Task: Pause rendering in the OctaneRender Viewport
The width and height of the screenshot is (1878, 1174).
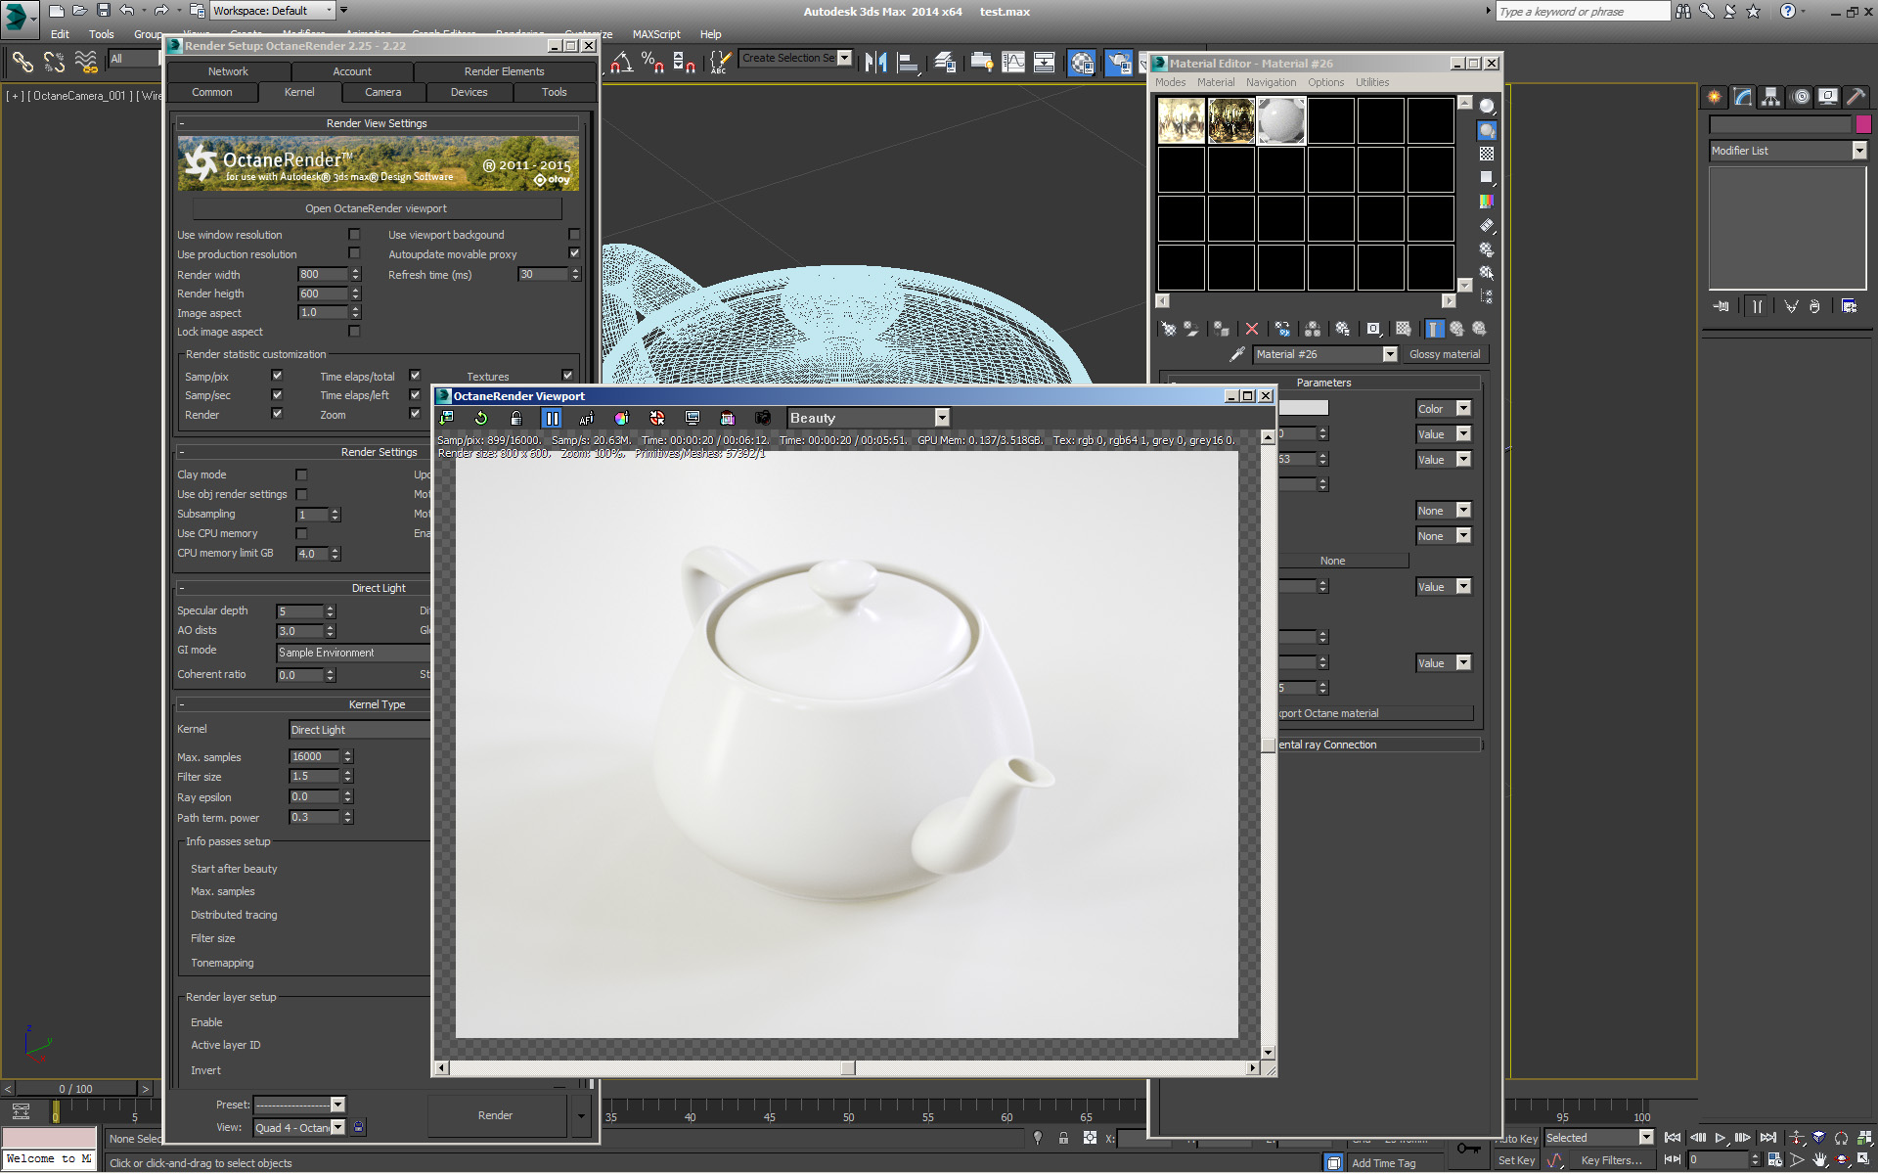Action: (x=552, y=419)
